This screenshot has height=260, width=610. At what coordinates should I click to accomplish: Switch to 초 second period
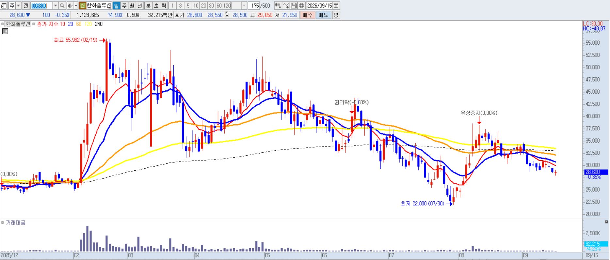tap(156, 6)
